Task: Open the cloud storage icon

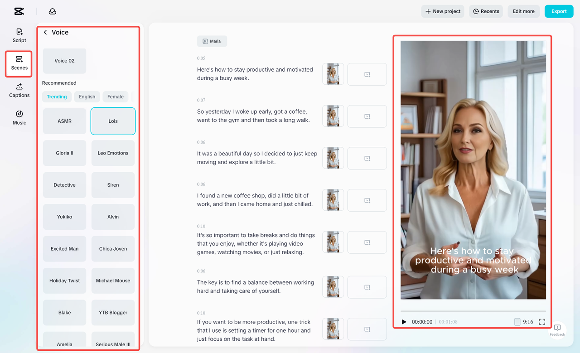Action: (x=53, y=11)
